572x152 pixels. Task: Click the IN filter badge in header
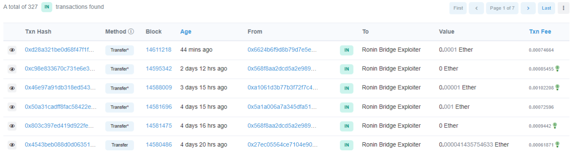(x=46, y=7)
